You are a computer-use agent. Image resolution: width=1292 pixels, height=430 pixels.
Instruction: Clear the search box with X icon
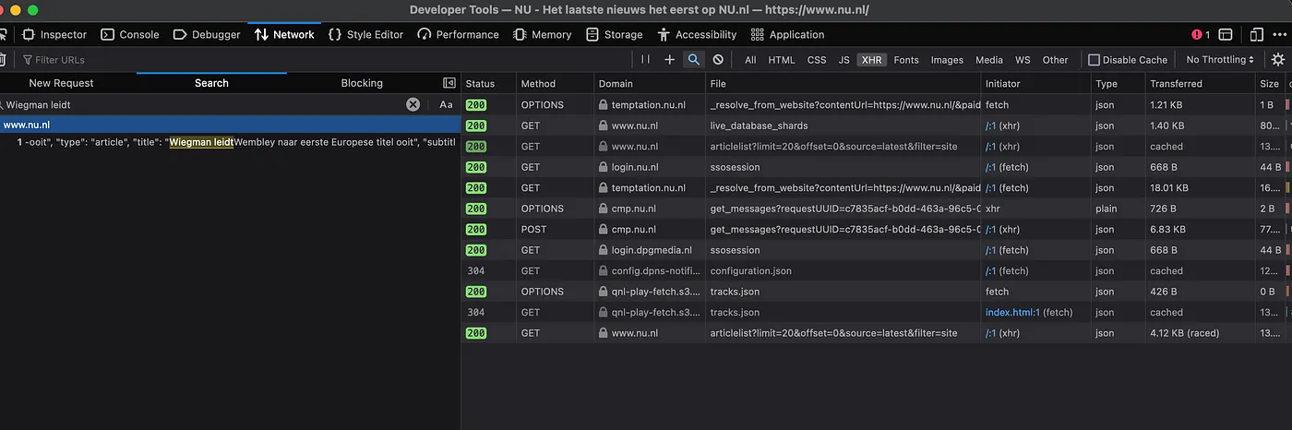pyautogui.click(x=413, y=104)
